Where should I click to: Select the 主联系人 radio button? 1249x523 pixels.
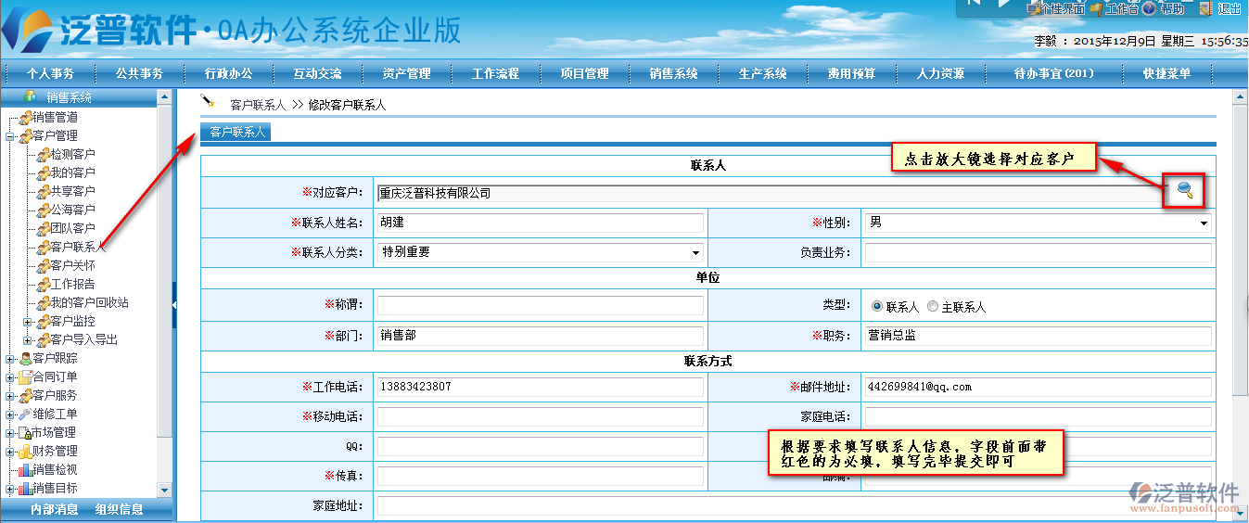(x=932, y=307)
